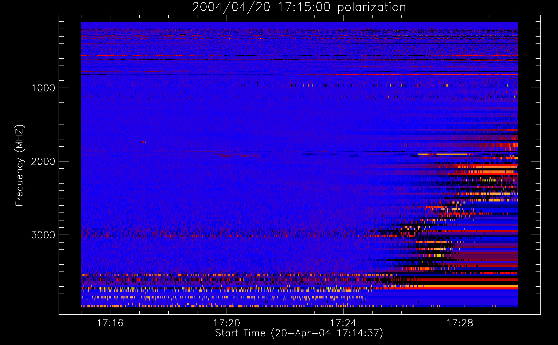The height and width of the screenshot is (345, 558).
Task: Click the '1000' frequency tick label
Action: [43, 88]
